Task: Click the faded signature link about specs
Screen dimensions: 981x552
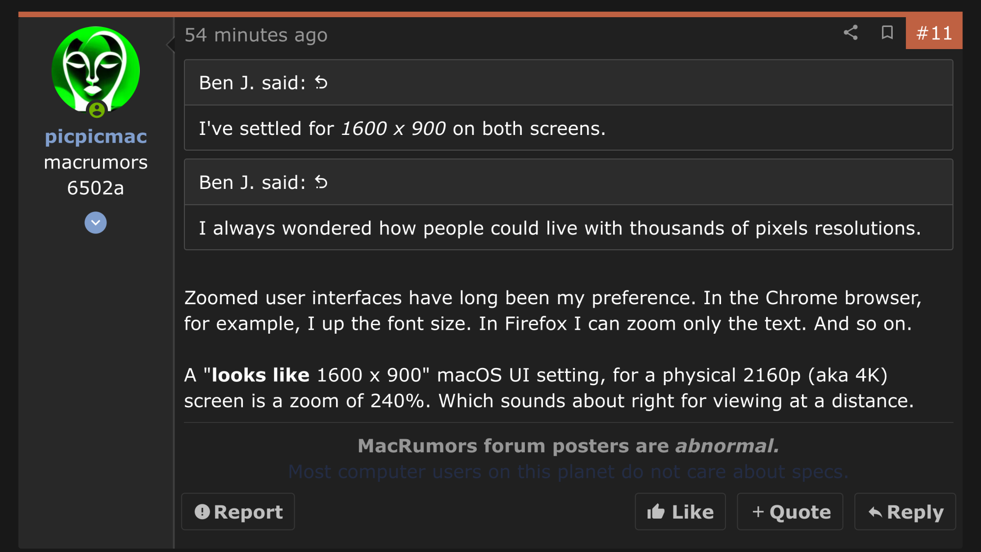Action: pyautogui.click(x=568, y=472)
